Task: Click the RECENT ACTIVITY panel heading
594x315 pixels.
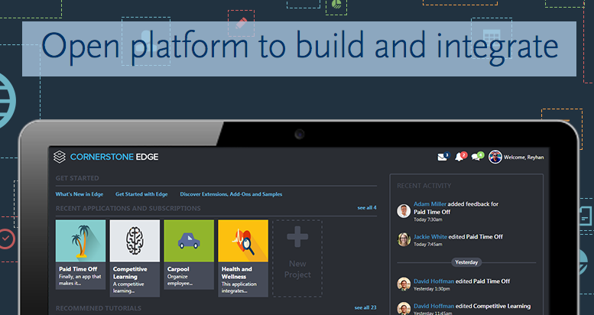Action: [x=424, y=186]
